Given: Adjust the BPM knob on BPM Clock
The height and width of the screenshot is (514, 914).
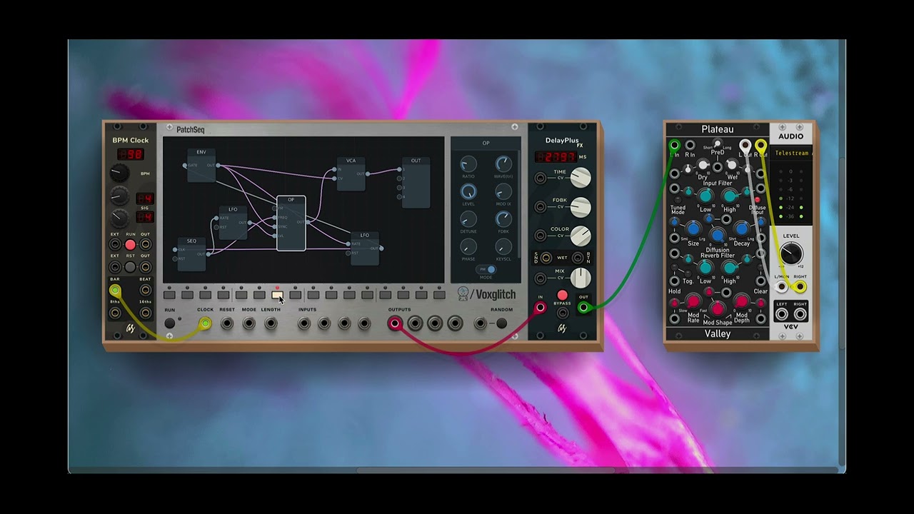Looking at the screenshot, I should (x=119, y=173).
